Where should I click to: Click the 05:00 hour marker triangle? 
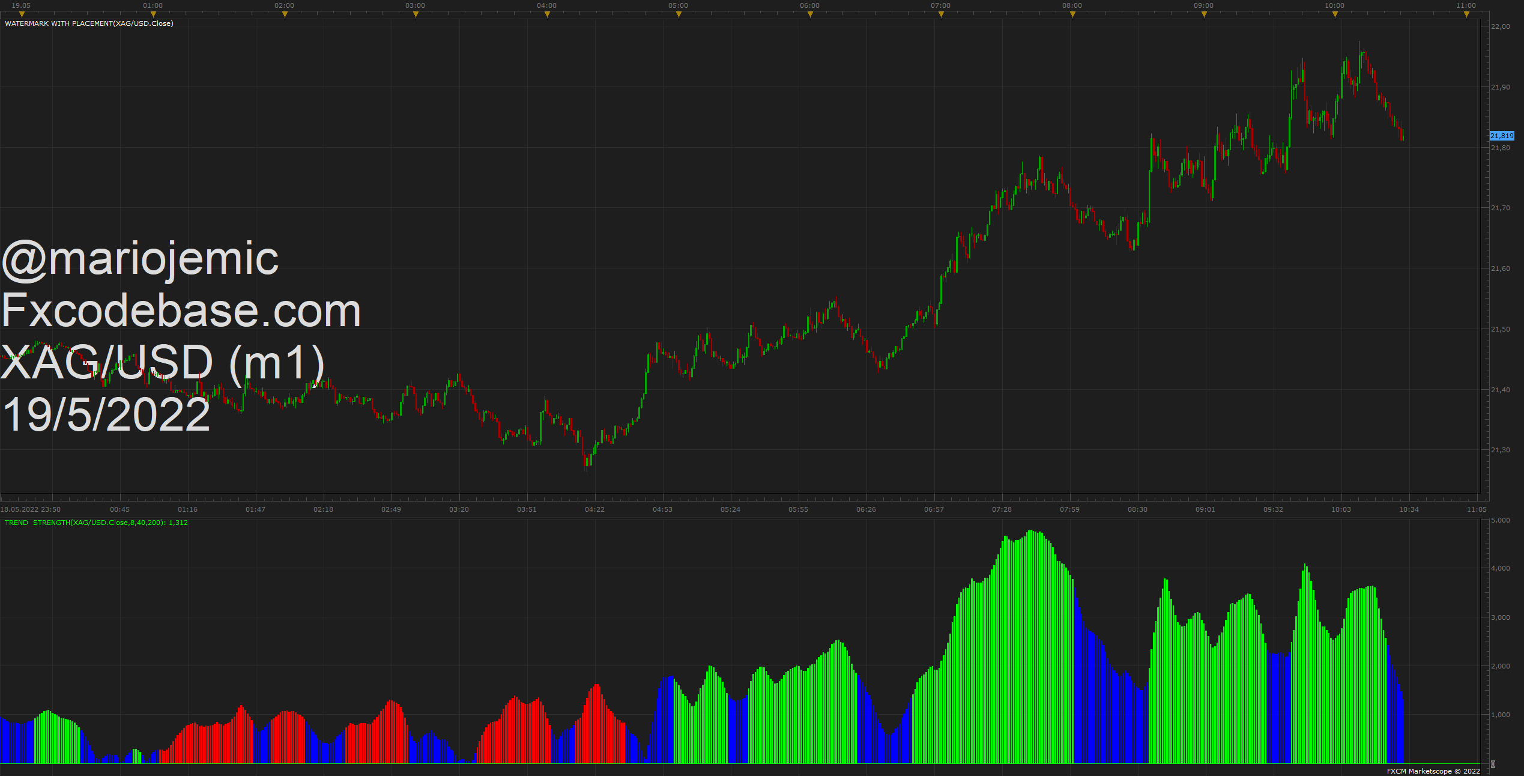click(679, 14)
